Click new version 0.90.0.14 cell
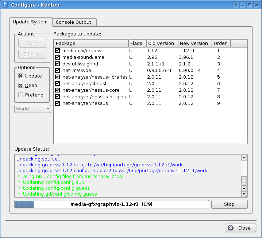Screen dimensions: 262x238 click(190, 70)
